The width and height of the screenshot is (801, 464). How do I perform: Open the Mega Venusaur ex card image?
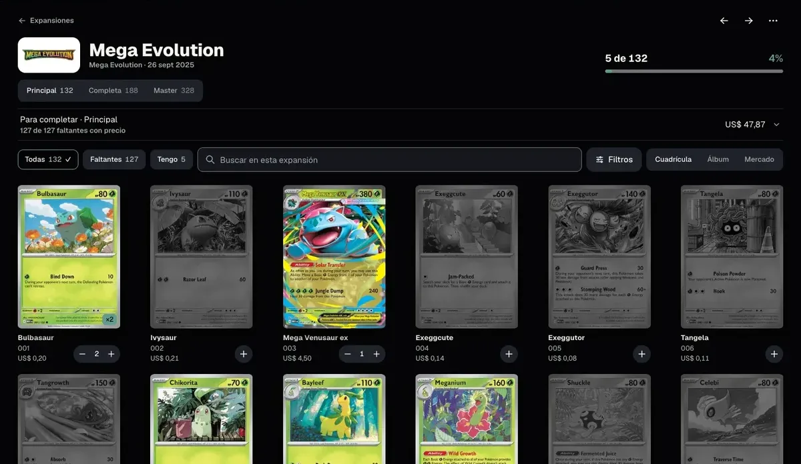click(x=334, y=257)
